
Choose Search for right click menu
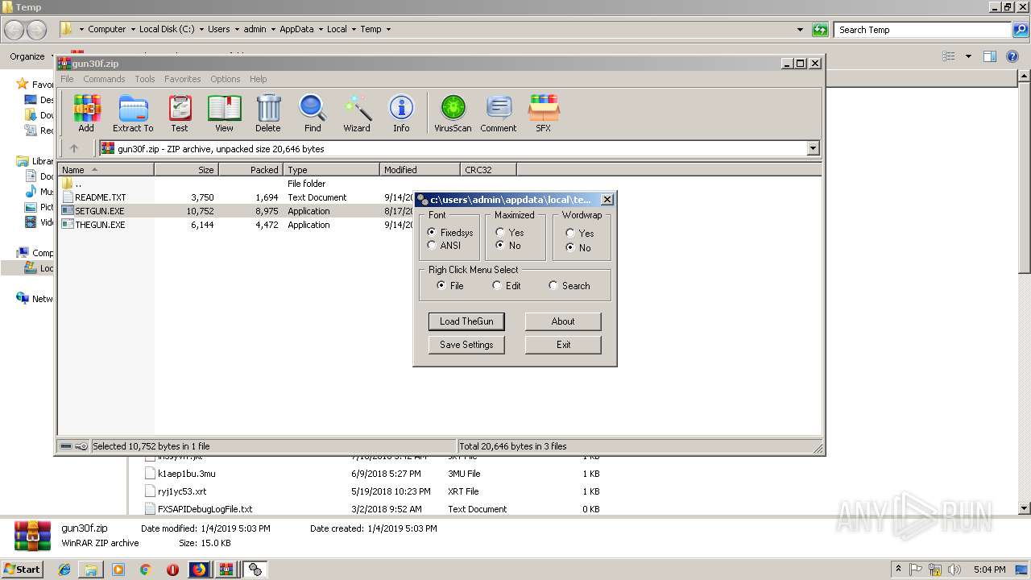(x=553, y=286)
